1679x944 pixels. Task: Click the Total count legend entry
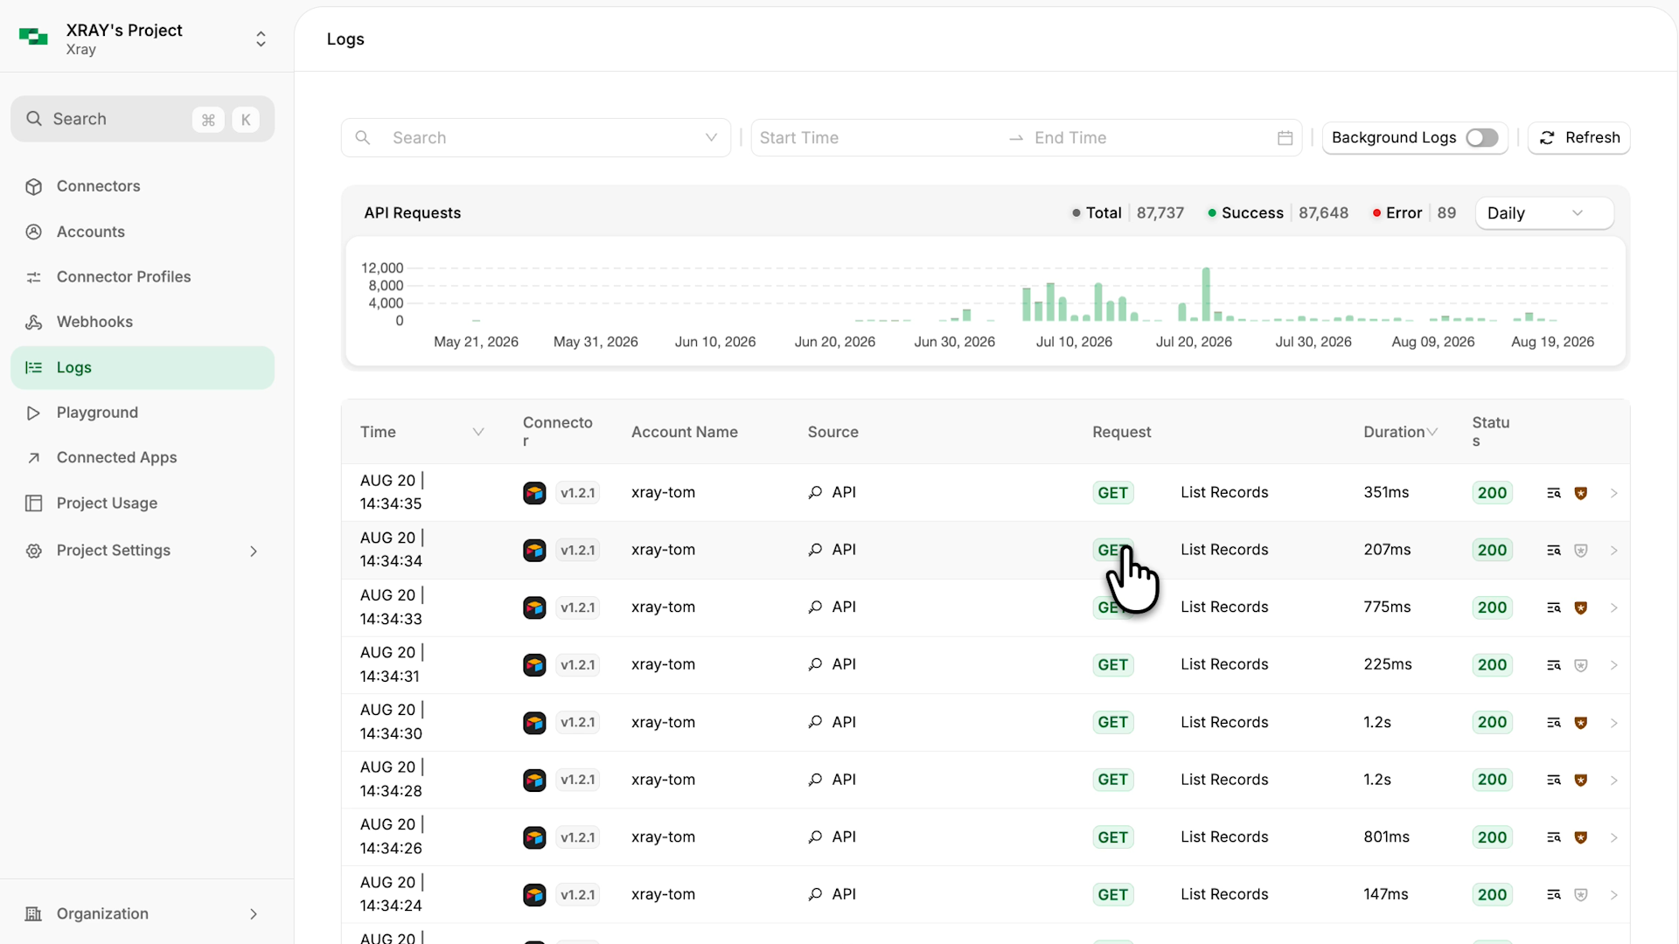[1128, 213]
